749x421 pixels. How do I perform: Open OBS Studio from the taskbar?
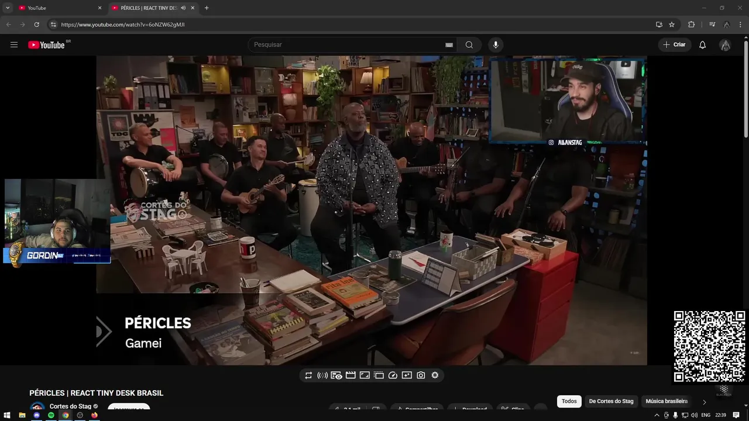coord(80,415)
